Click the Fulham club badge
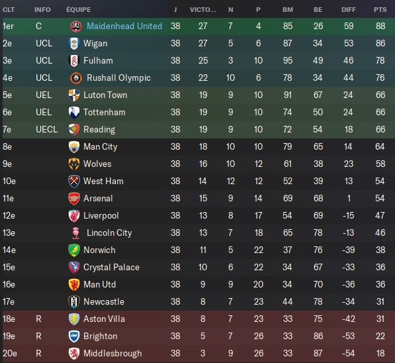The width and height of the screenshot is (395, 363). (74, 60)
